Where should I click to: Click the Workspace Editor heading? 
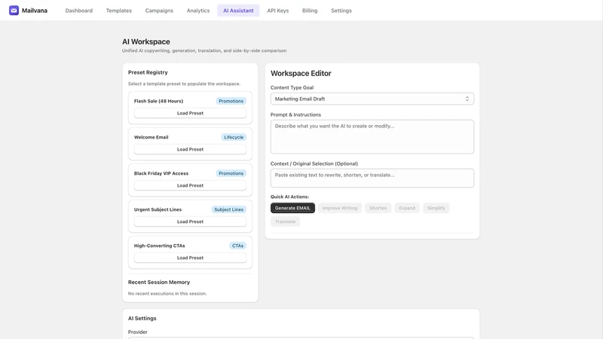click(301, 73)
